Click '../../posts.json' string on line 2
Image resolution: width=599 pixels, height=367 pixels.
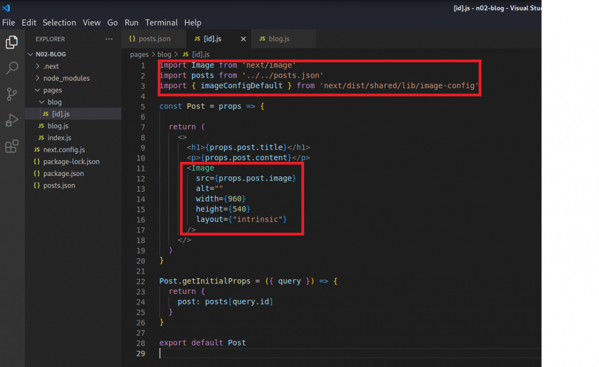tap(283, 75)
